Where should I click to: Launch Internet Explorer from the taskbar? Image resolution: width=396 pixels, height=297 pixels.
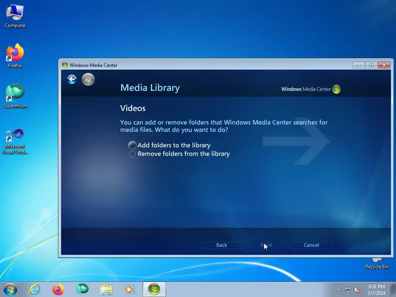pyautogui.click(x=34, y=289)
